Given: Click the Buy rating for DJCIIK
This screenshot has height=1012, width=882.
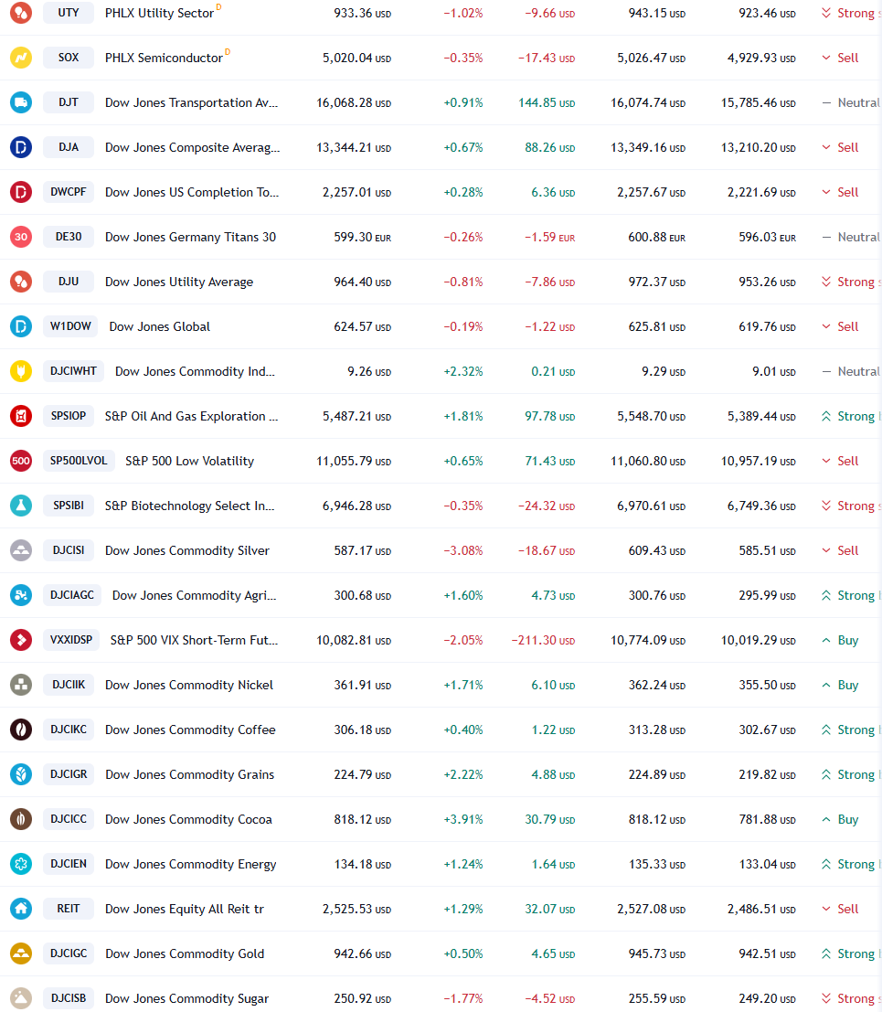Looking at the screenshot, I should coord(840,686).
